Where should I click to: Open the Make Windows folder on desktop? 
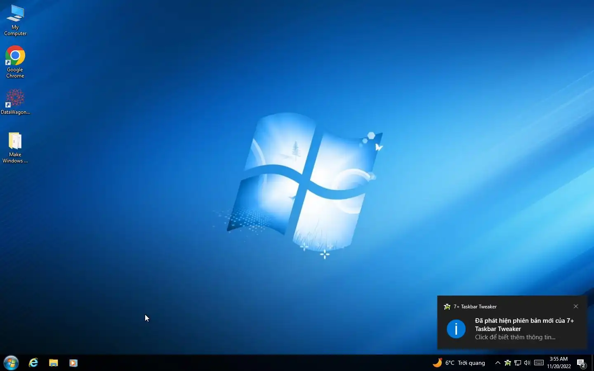tap(15, 148)
